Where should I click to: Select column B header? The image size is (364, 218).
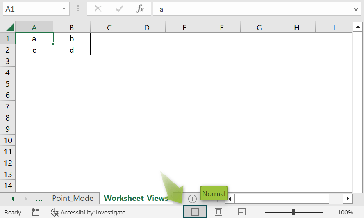[x=72, y=28]
